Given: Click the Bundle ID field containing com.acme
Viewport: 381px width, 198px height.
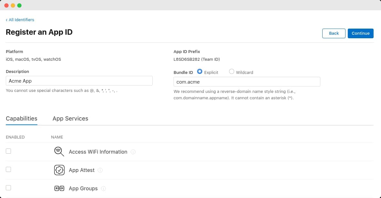Looking at the screenshot, I should tap(247, 82).
